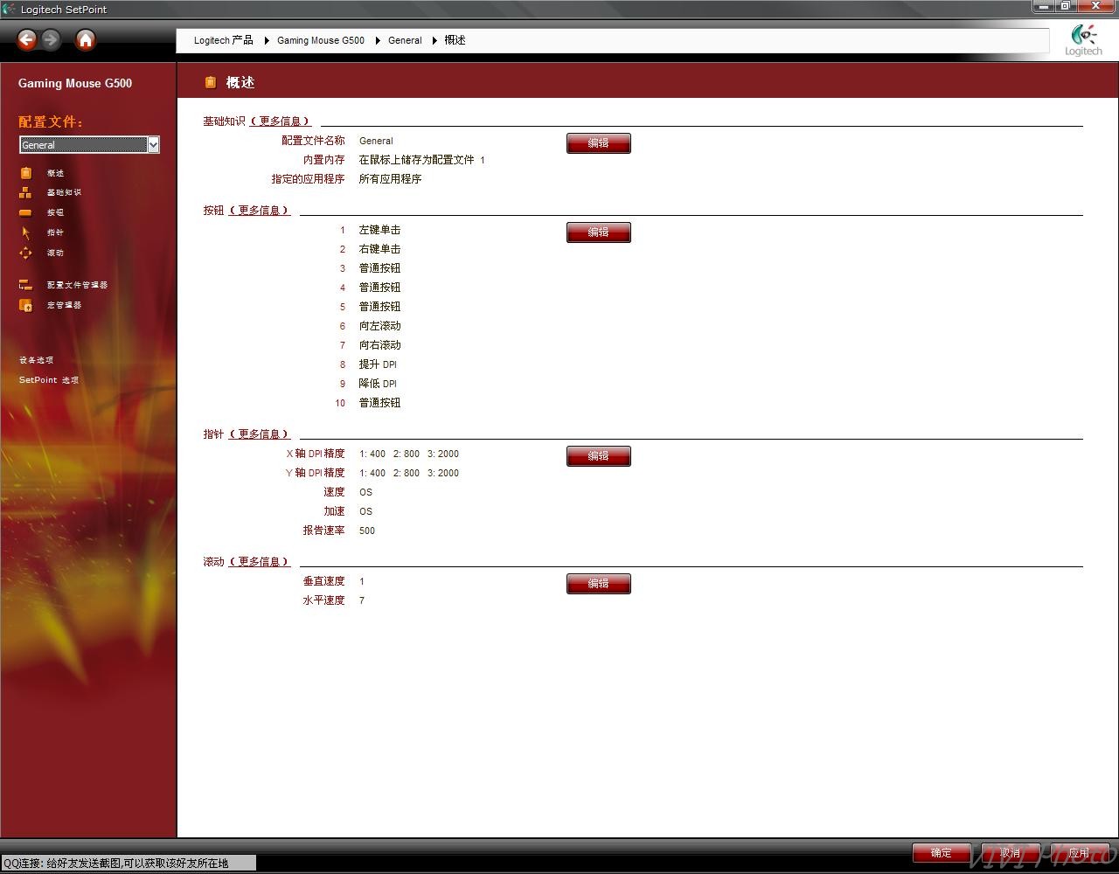Open 基础知识 via its sidebar blocks icon
This screenshot has width=1119, height=874.
(x=25, y=192)
